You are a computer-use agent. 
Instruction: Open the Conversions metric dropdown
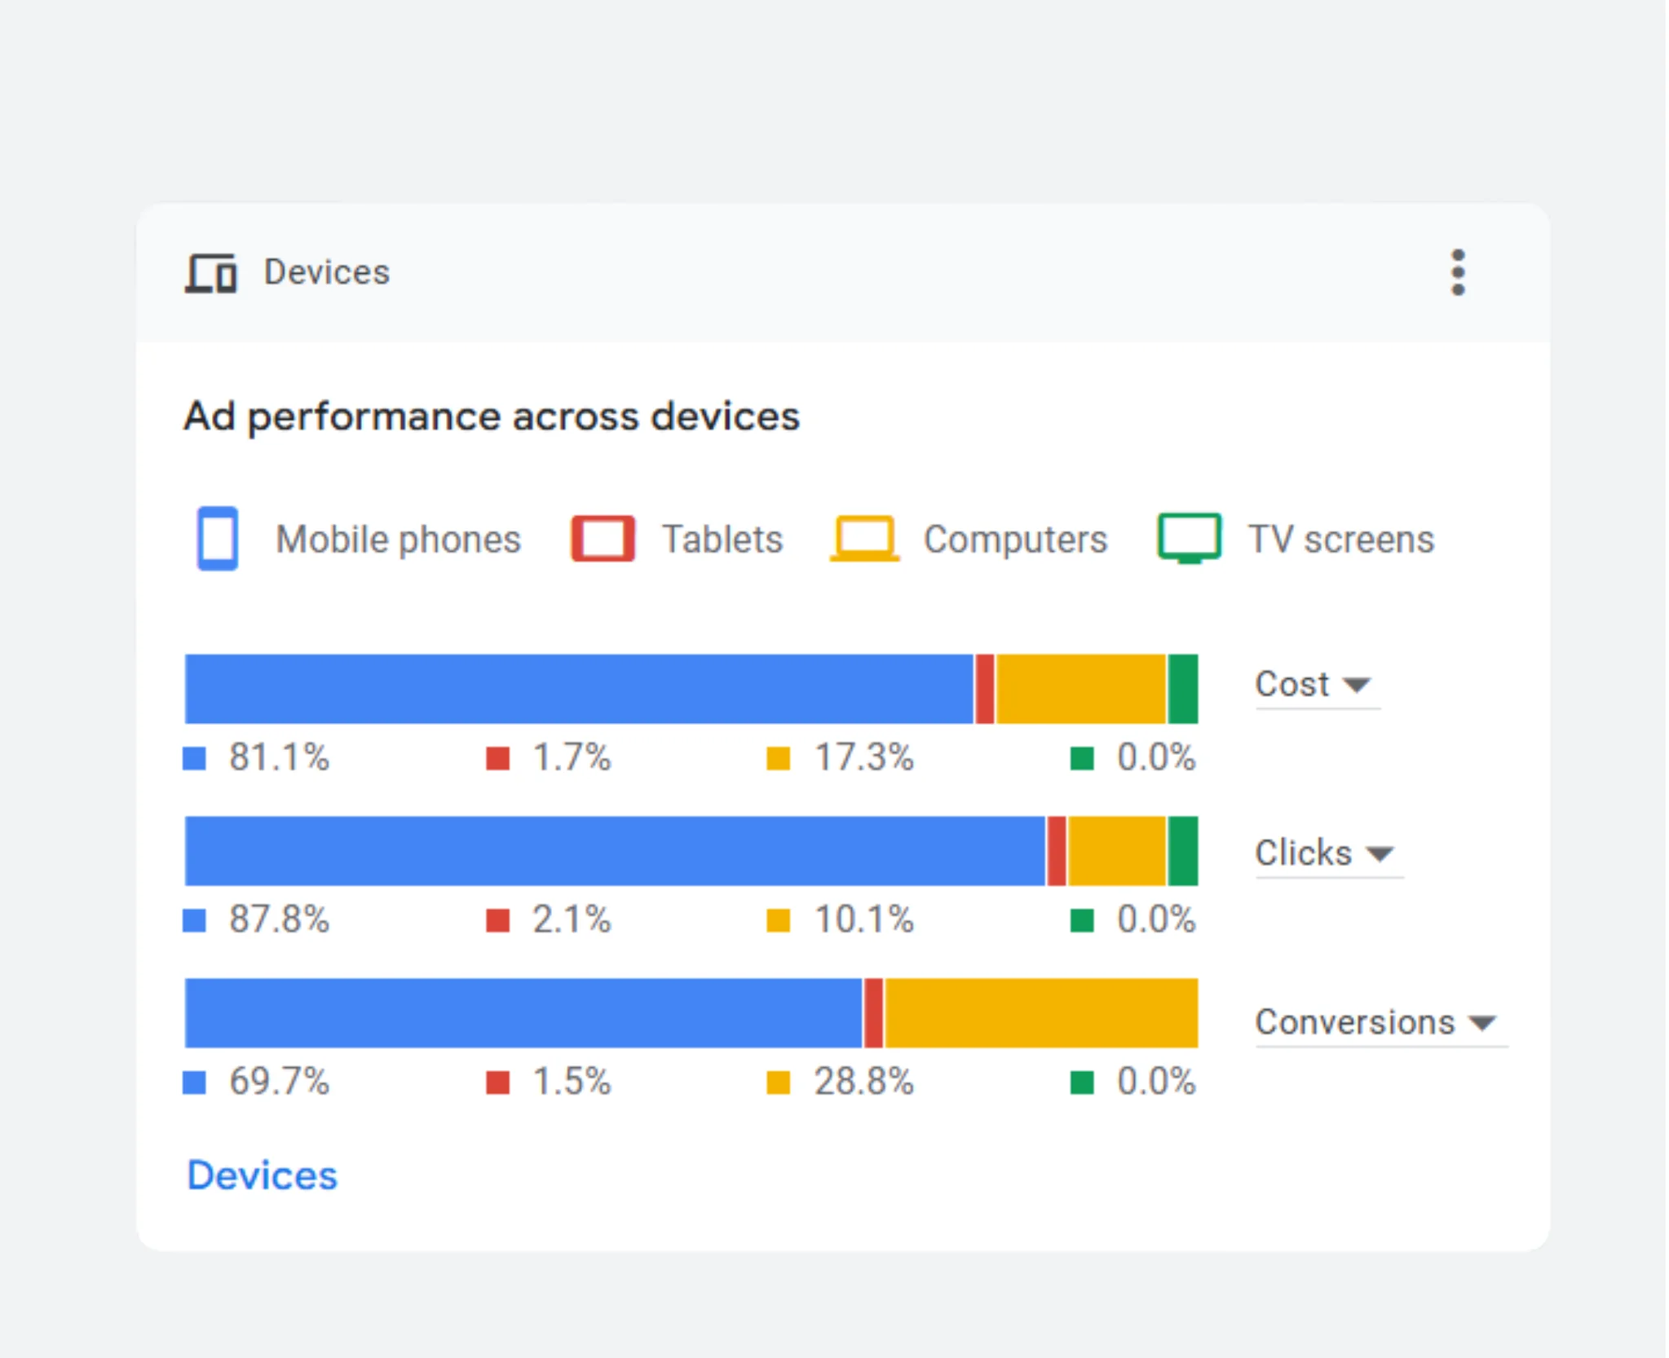pyautogui.click(x=1378, y=1022)
